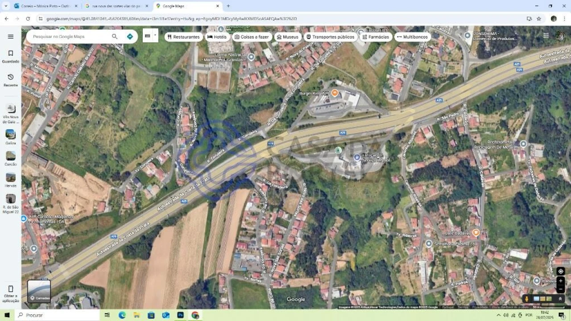Open directions with the blue arrow icon

[130, 37]
